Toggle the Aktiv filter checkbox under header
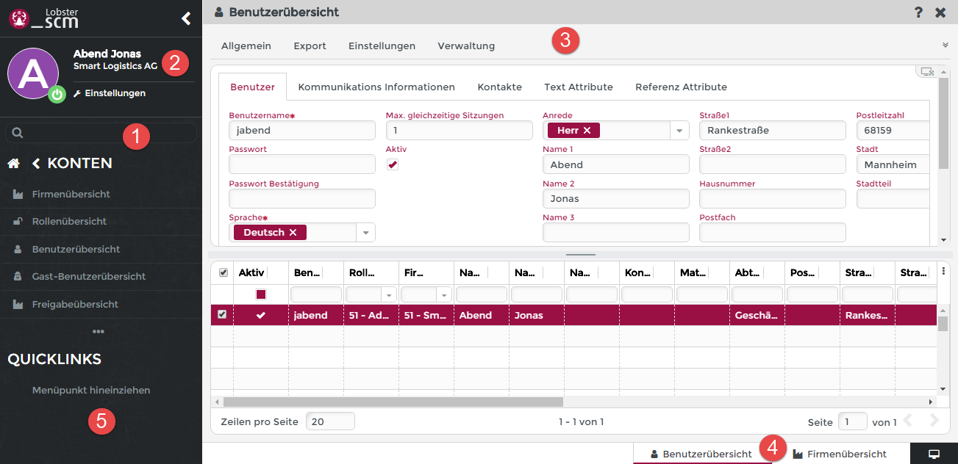The width and height of the screenshot is (958, 464). click(x=261, y=294)
